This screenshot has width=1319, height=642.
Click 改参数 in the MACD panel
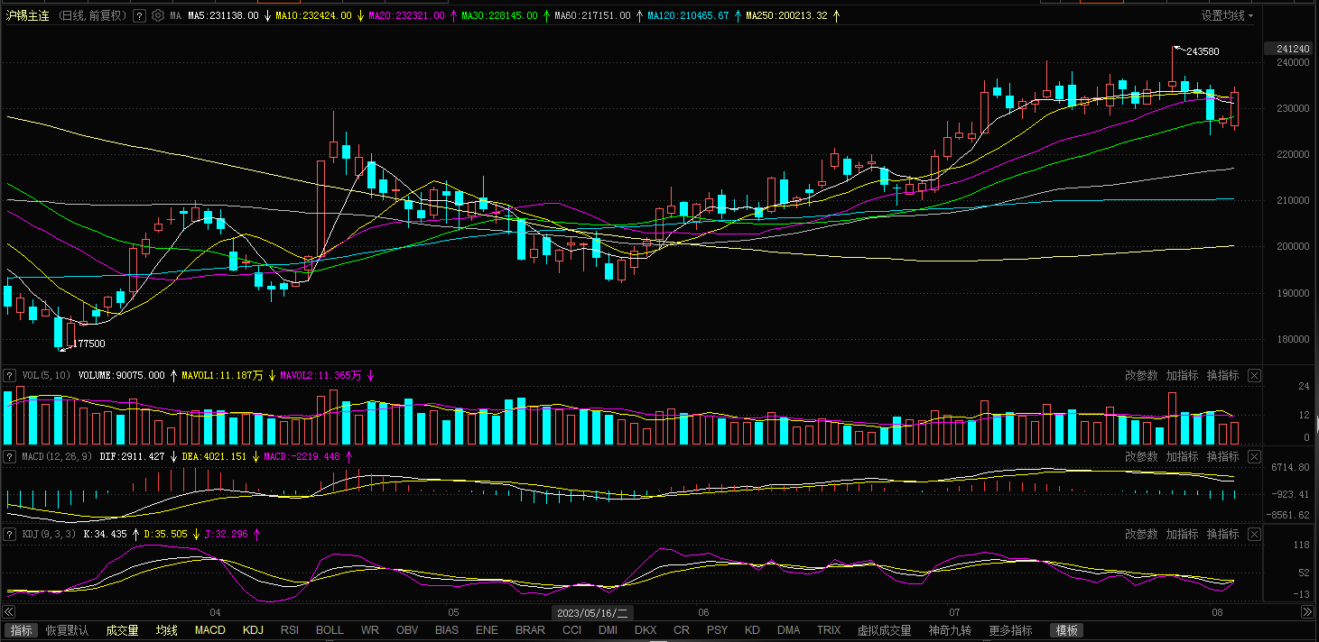[x=1141, y=457]
